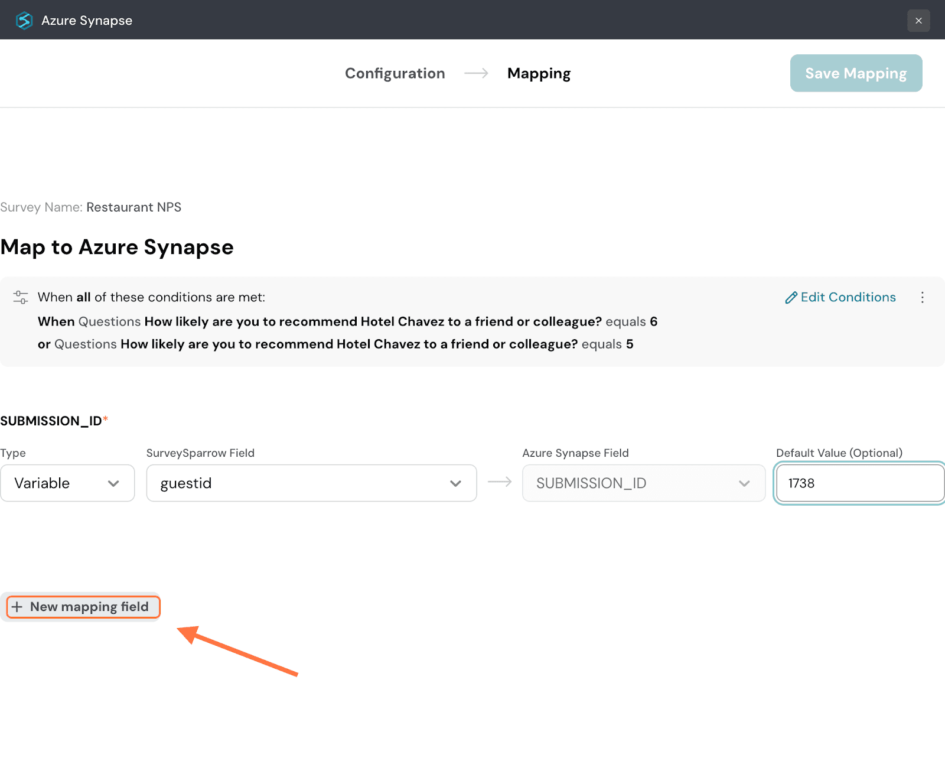Close the Azure Synapse dialog
This screenshot has width=945, height=771.
[x=918, y=21]
